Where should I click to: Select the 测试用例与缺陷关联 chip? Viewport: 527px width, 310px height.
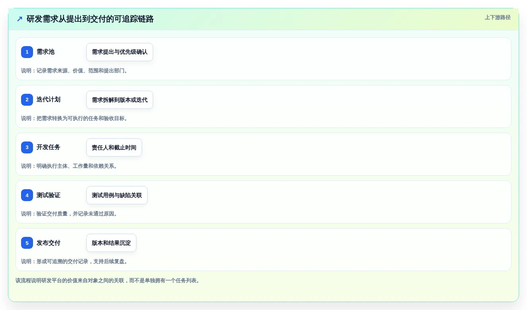[117, 195]
